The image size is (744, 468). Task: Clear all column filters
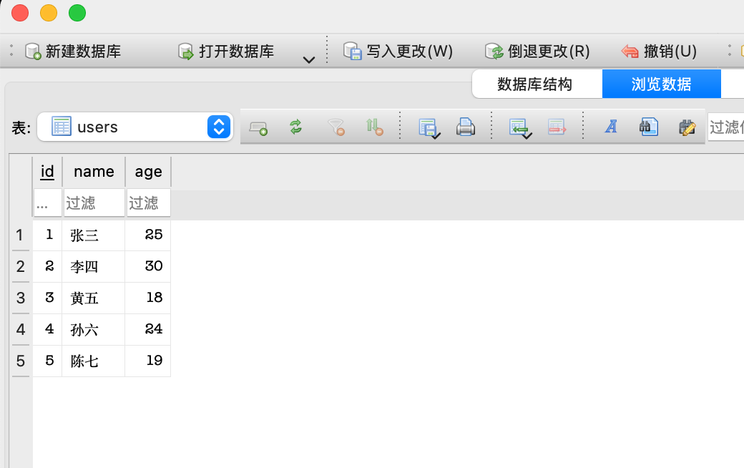pyautogui.click(x=336, y=126)
